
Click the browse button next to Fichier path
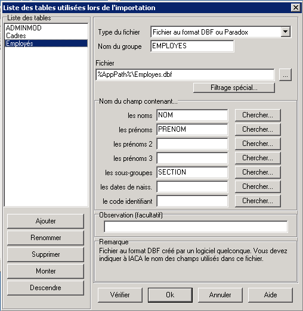285,75
